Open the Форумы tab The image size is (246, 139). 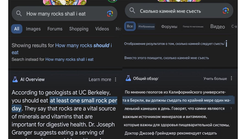point(169,26)
